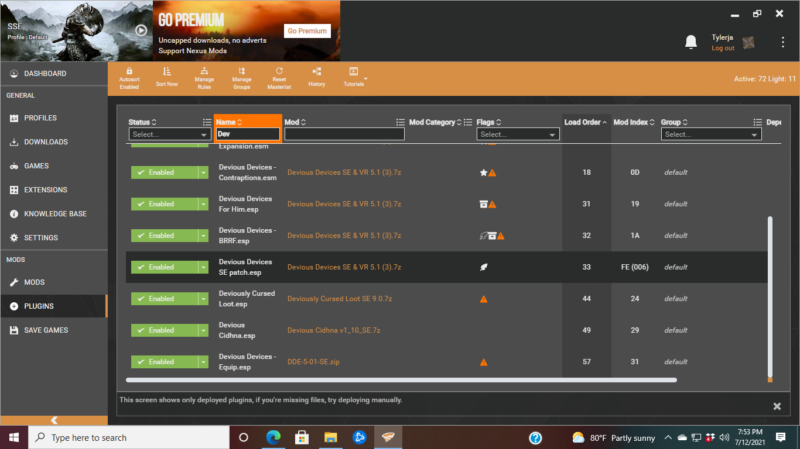Open Knowledge Base
Image resolution: width=800 pixels, height=449 pixels.
(54, 214)
